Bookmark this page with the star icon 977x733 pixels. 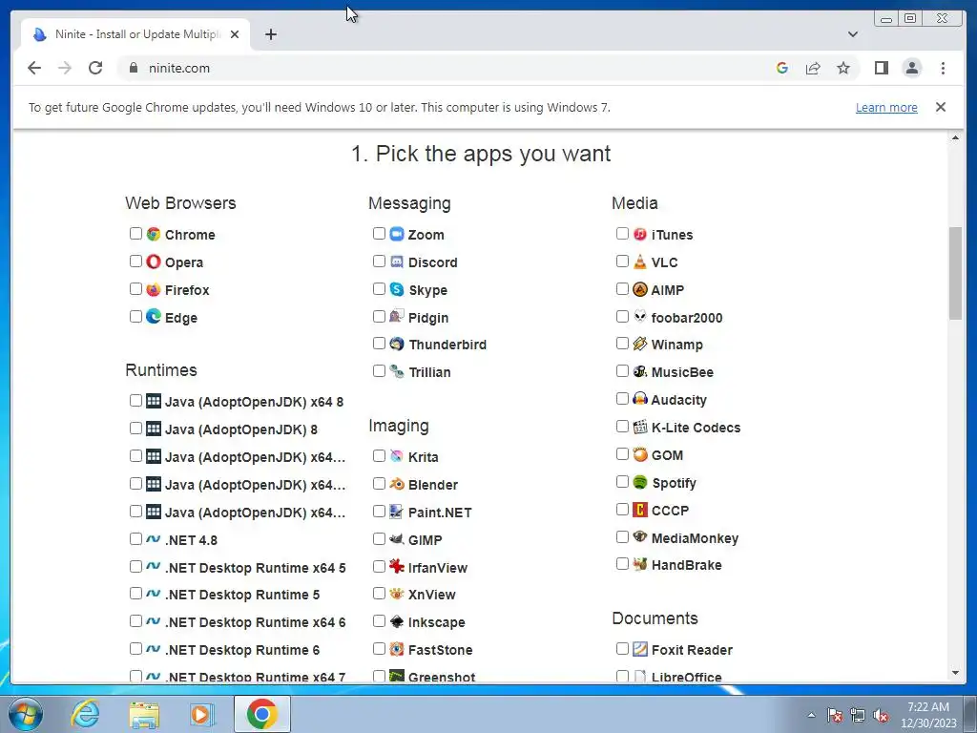coord(843,68)
